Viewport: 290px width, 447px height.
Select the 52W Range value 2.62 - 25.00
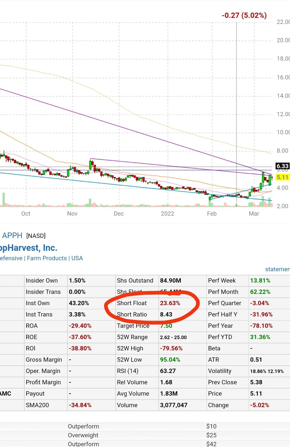point(173,337)
